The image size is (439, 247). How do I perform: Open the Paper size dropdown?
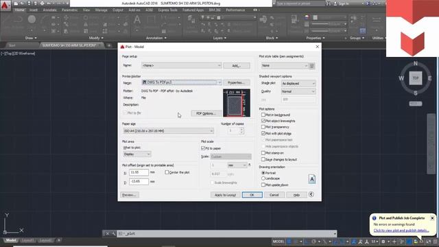pos(168,131)
